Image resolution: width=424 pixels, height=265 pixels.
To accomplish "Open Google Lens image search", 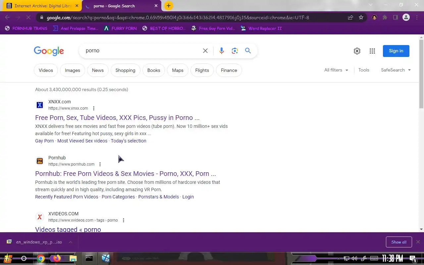I will (235, 51).
